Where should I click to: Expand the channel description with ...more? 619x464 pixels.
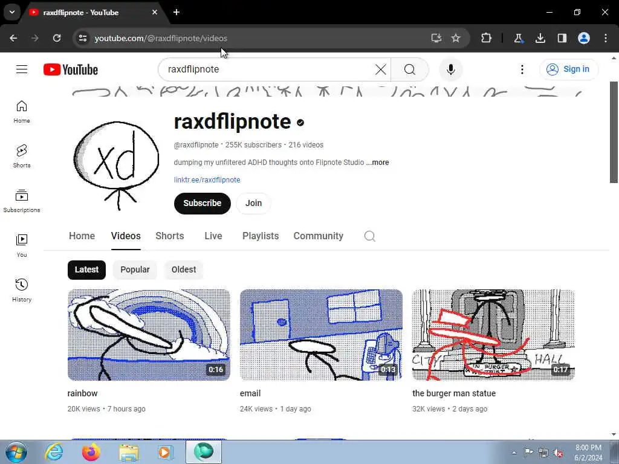click(x=377, y=163)
